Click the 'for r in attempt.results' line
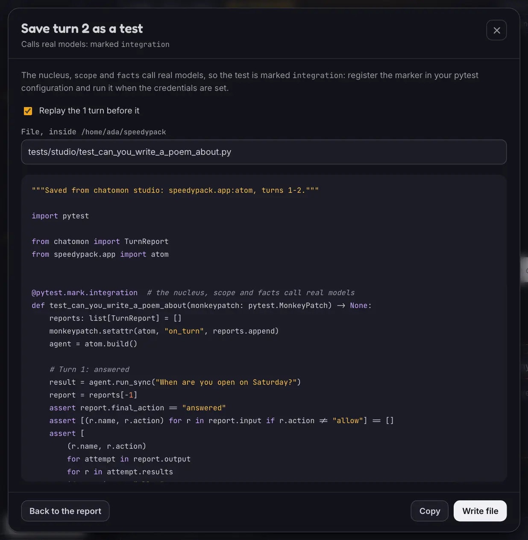528x540 pixels. point(120,472)
